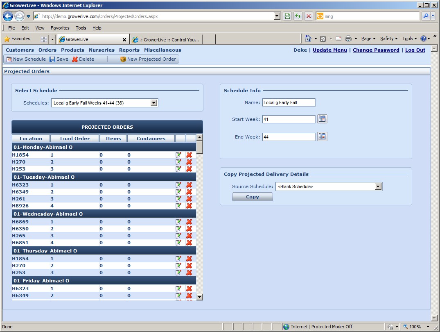Click edit icon for H1854 under Monday
This screenshot has width=440, height=332.
(178, 155)
